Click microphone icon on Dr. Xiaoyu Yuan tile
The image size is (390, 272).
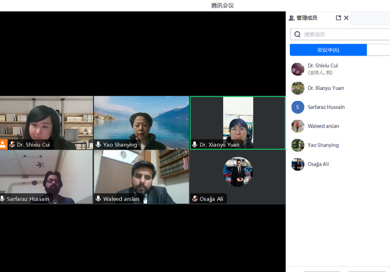coord(194,145)
